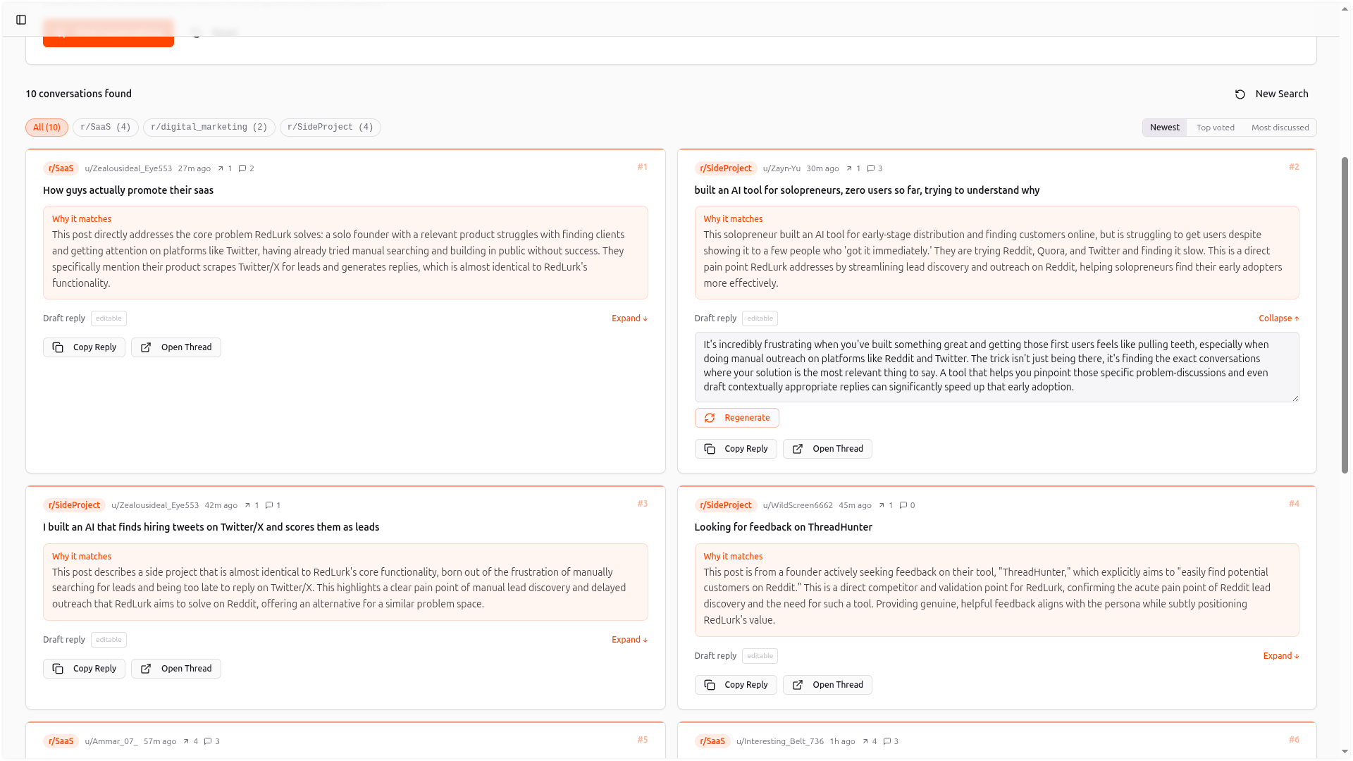Enable the r/SaaS (4) filter chip
Image resolution: width=1353 pixels, height=761 pixels.
click(x=105, y=127)
